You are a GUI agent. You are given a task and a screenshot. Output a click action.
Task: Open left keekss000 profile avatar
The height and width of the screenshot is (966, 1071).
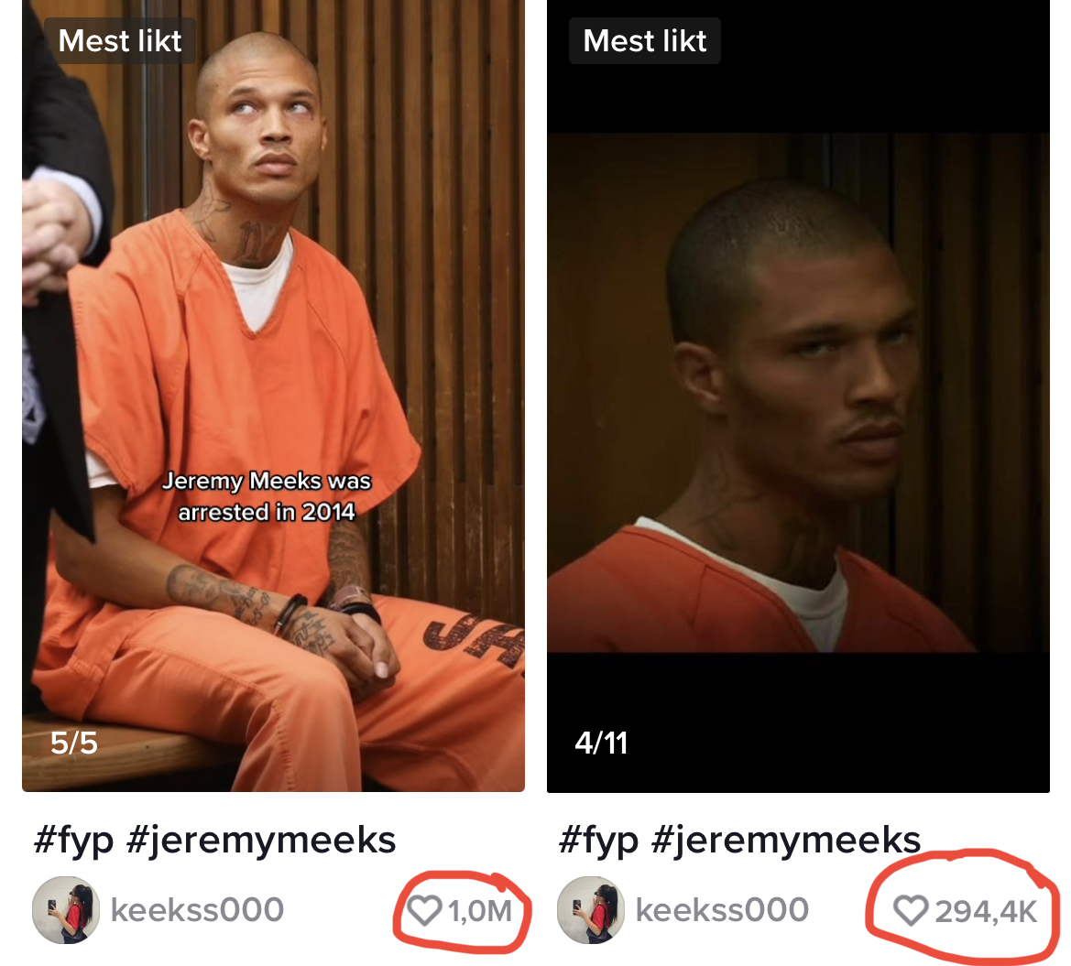66,910
